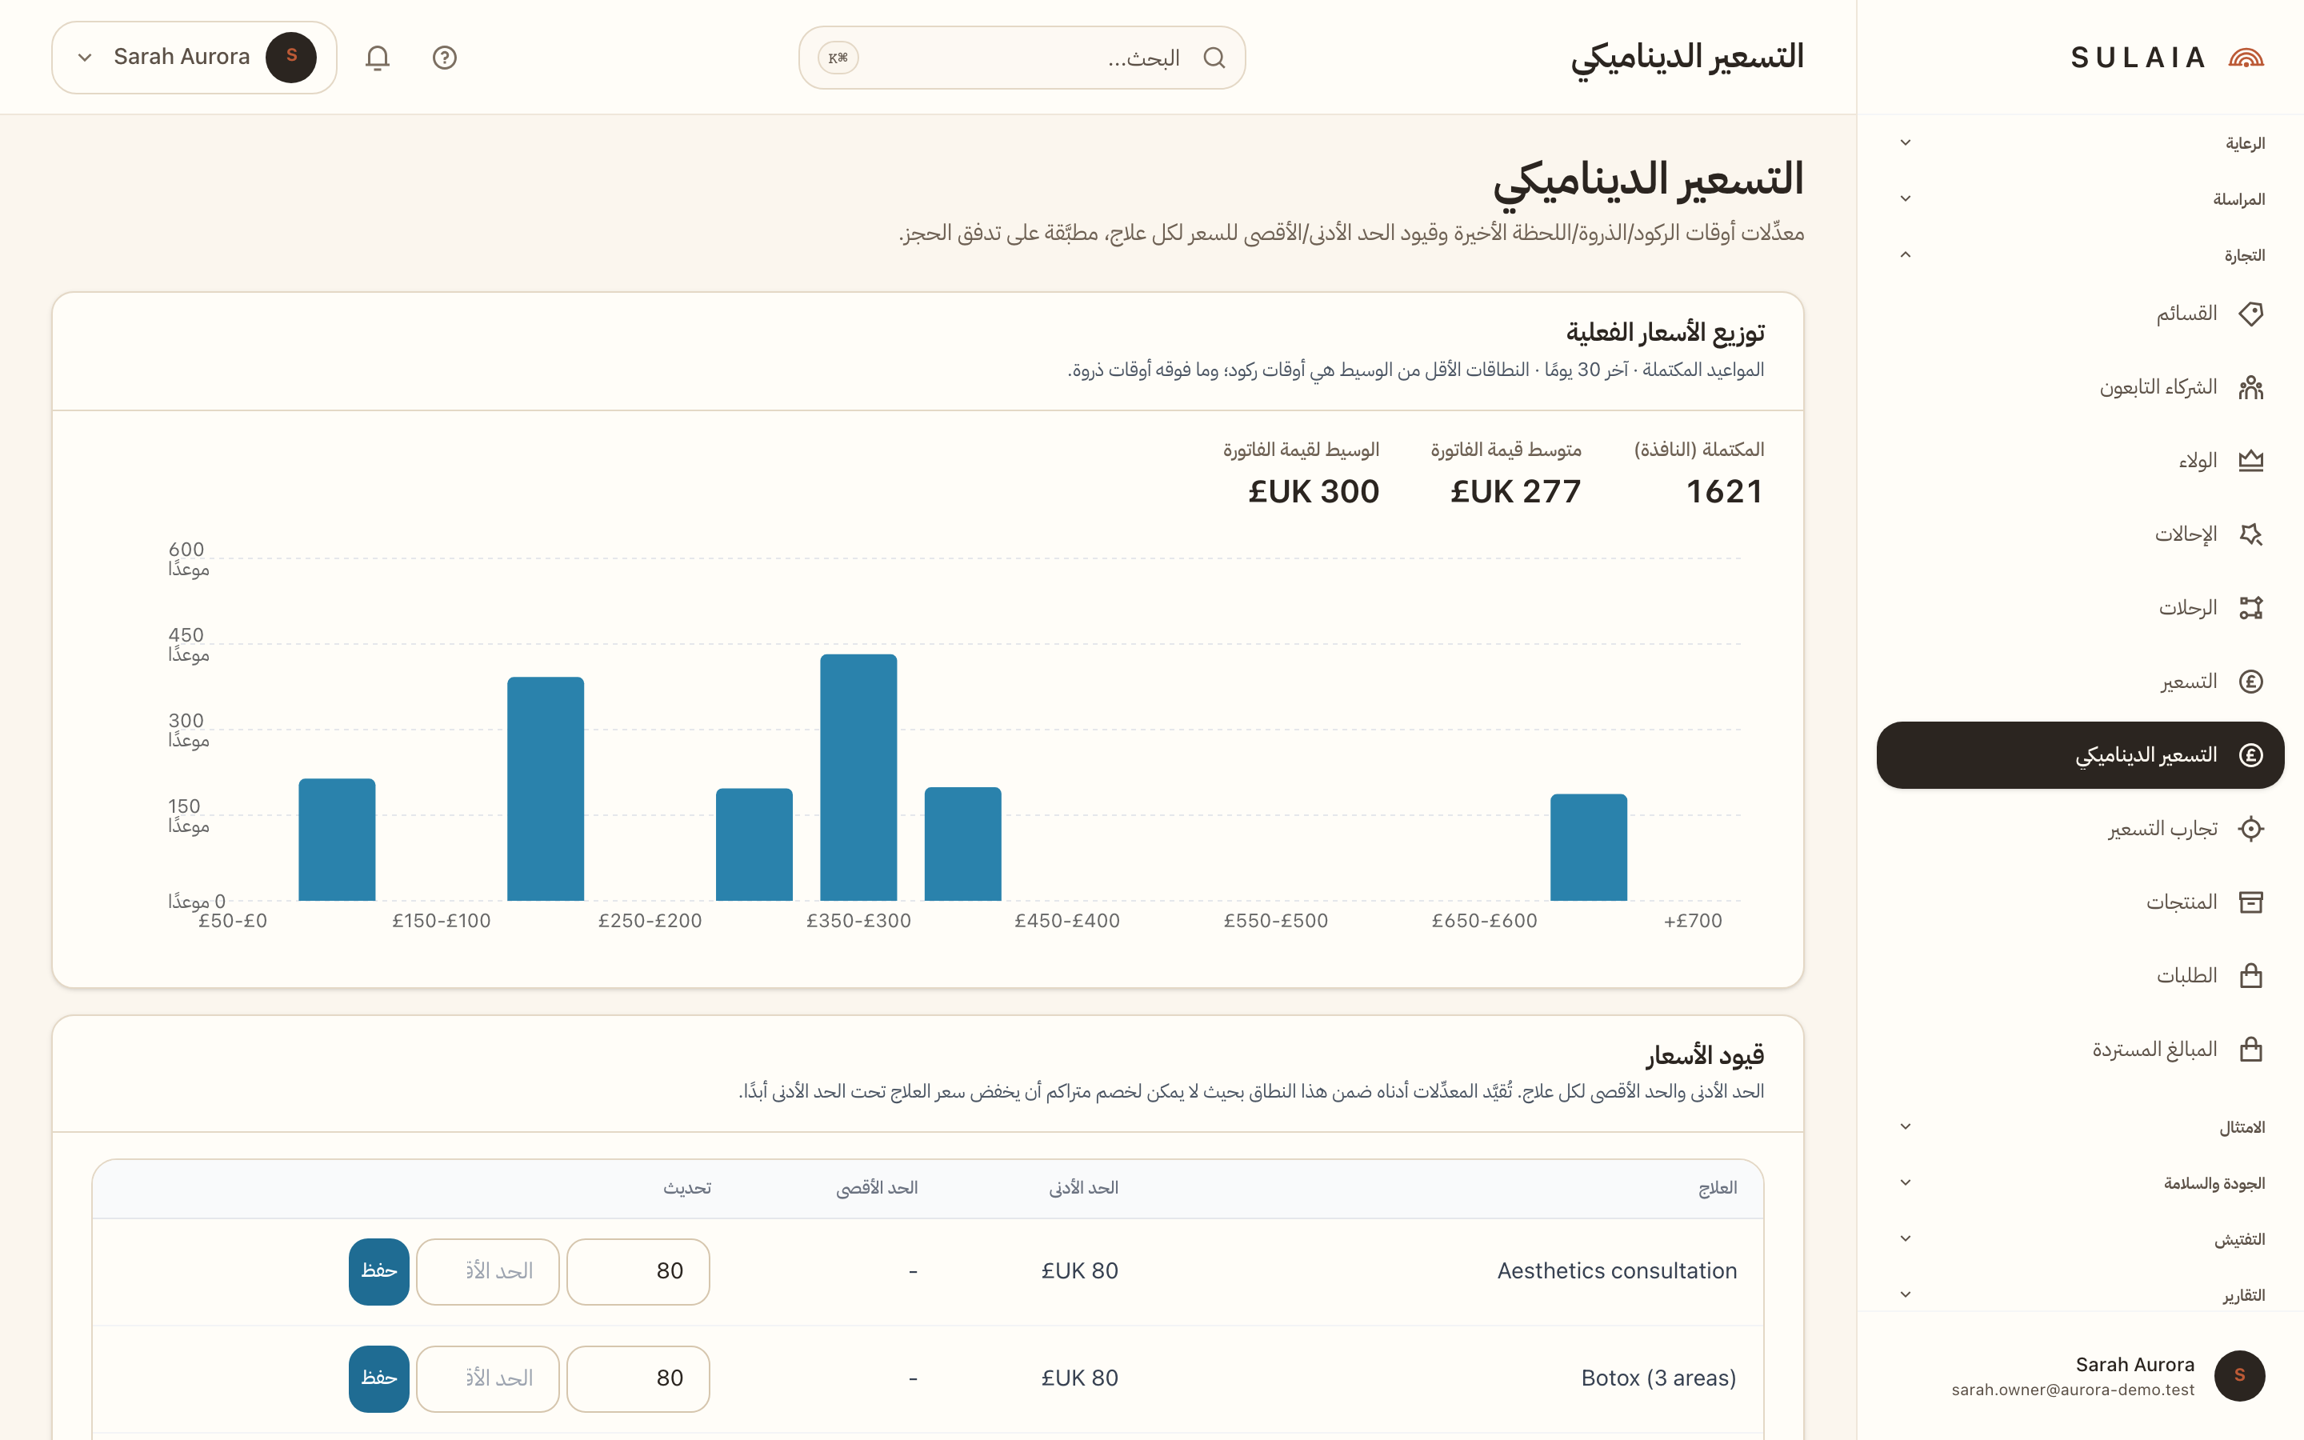The image size is (2304, 1440).
Task: Click the الطلبات shopping bag icon
Action: (x=2250, y=976)
